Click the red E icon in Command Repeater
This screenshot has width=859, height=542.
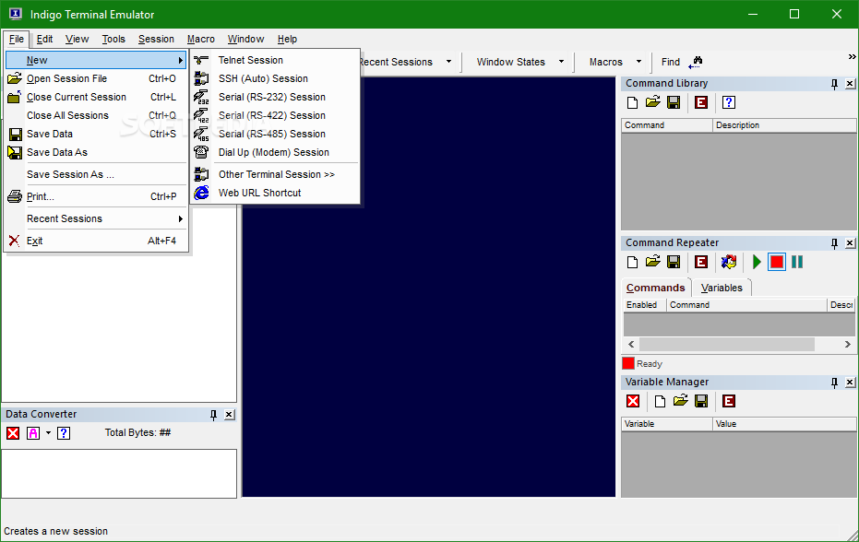(700, 262)
